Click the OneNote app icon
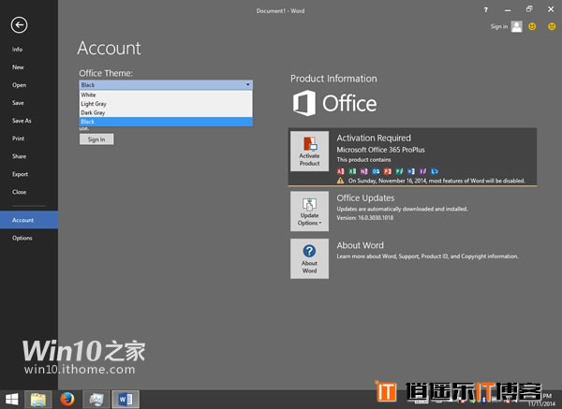The width and height of the screenshot is (562, 409). point(363,171)
